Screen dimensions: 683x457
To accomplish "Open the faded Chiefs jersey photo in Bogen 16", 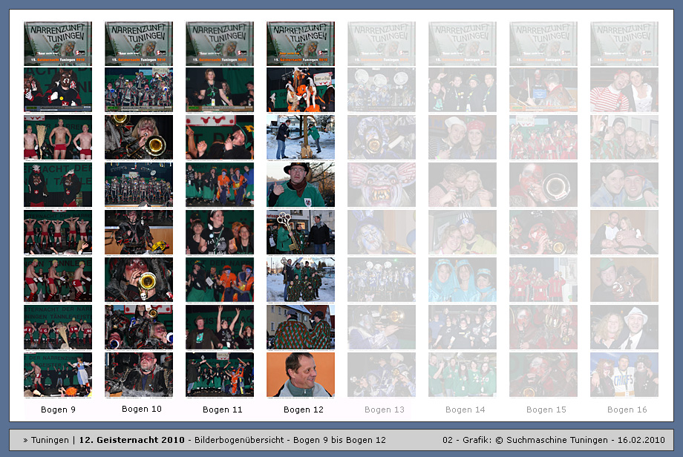I will point(624,375).
